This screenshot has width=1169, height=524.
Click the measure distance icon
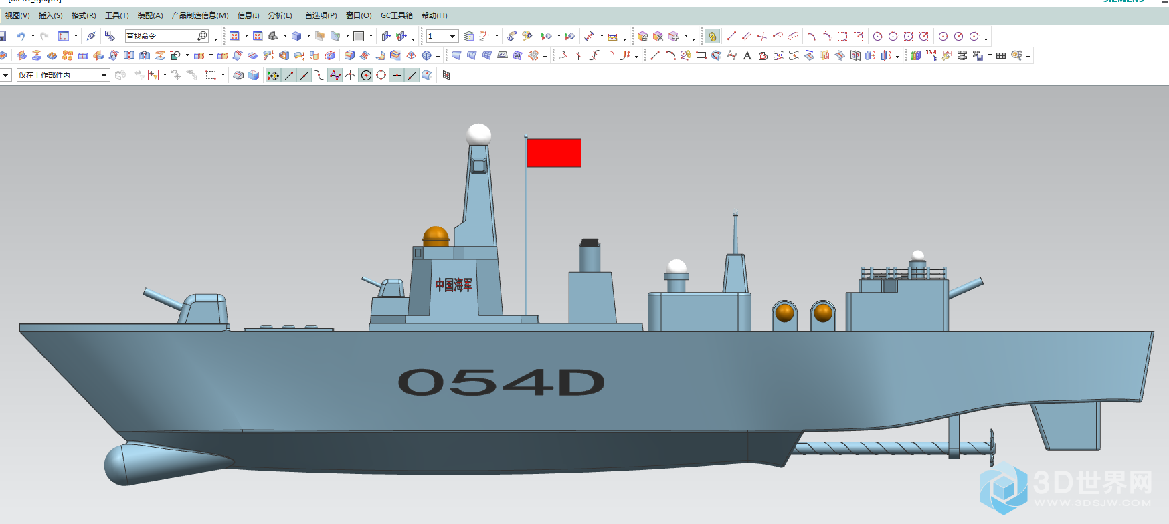pyautogui.click(x=590, y=36)
